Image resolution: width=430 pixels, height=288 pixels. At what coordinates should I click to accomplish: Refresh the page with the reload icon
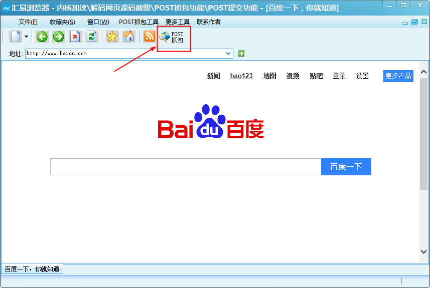coord(92,37)
